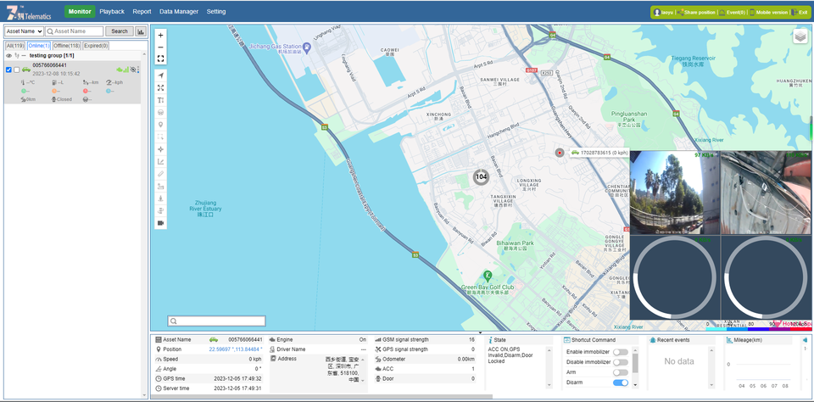The width and height of the screenshot is (814, 402).
Task: Uncheck the checked box for asset 005766066441
Action: pos(8,70)
